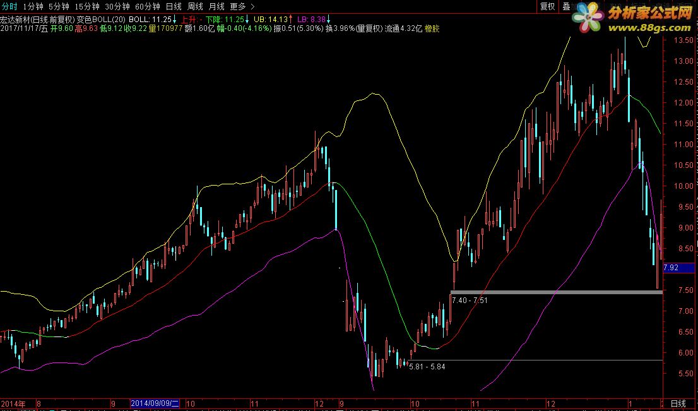The width and height of the screenshot is (698, 411).
Task: Click the 复权 adjustment button
Action: [547, 6]
